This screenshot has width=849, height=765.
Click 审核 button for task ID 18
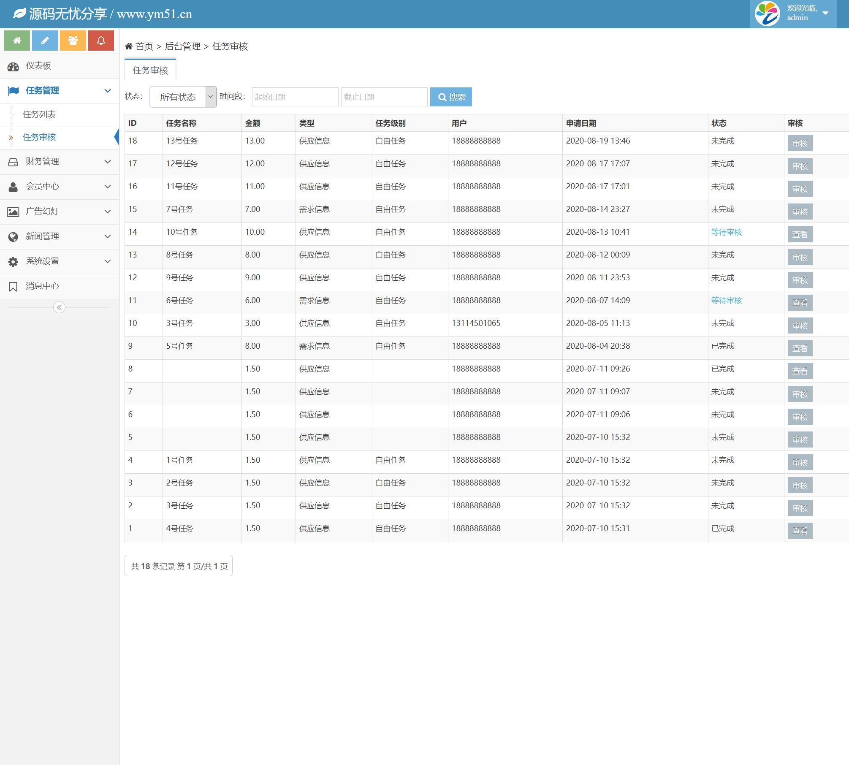800,144
